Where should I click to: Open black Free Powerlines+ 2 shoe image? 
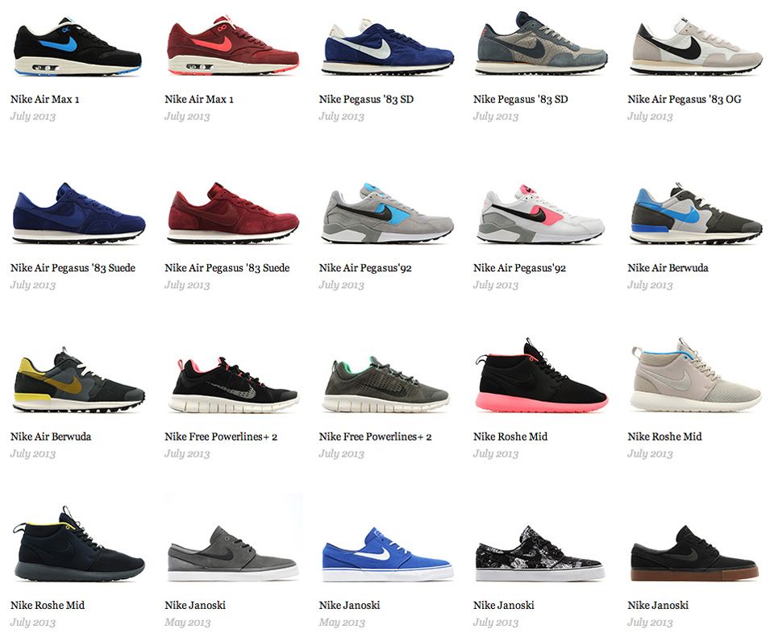click(x=232, y=385)
